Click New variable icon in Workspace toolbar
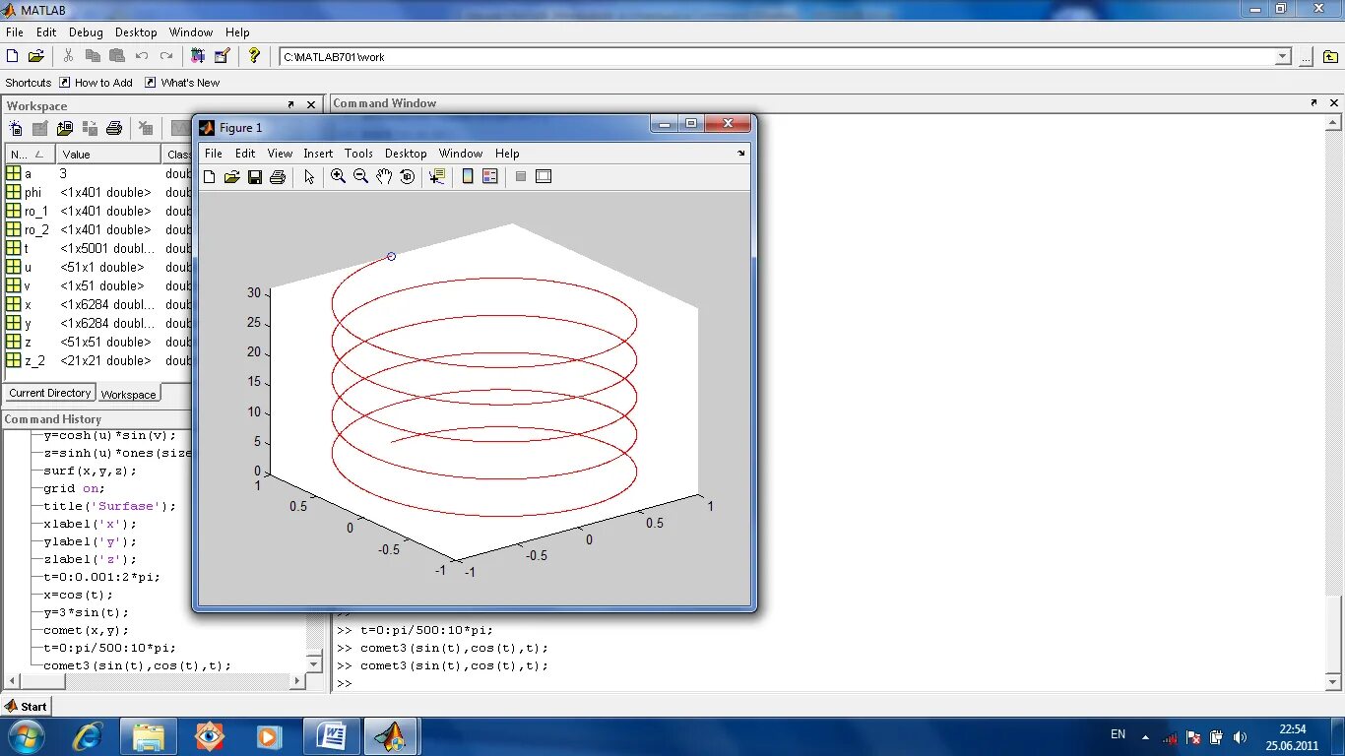The image size is (1345, 756). tap(16, 128)
